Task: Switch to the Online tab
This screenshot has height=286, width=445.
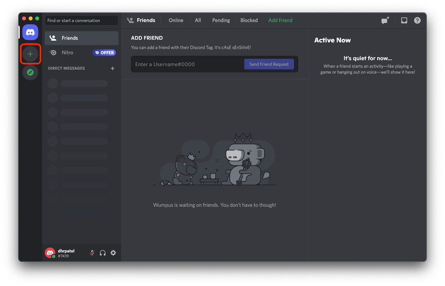Action: tap(176, 21)
